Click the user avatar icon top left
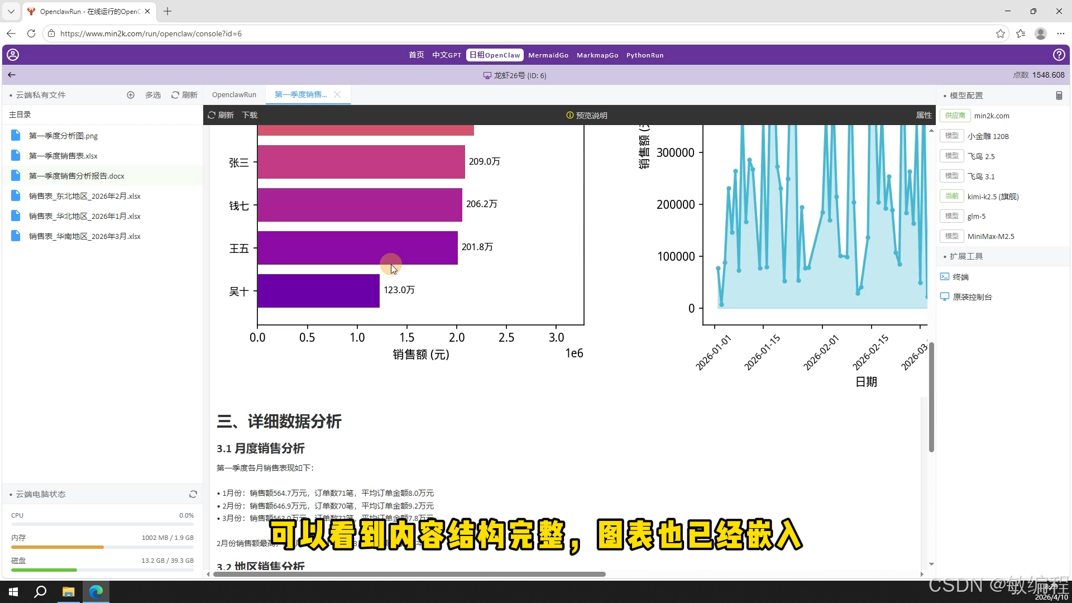Image resolution: width=1072 pixels, height=603 pixels. click(x=12, y=55)
